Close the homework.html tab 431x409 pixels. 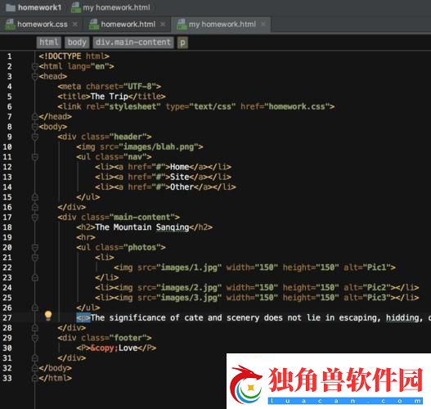click(163, 25)
